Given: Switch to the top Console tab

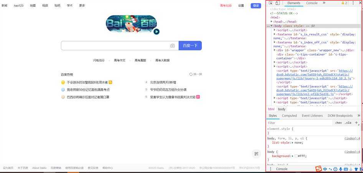Looking at the screenshot, I should tap(312, 3).
